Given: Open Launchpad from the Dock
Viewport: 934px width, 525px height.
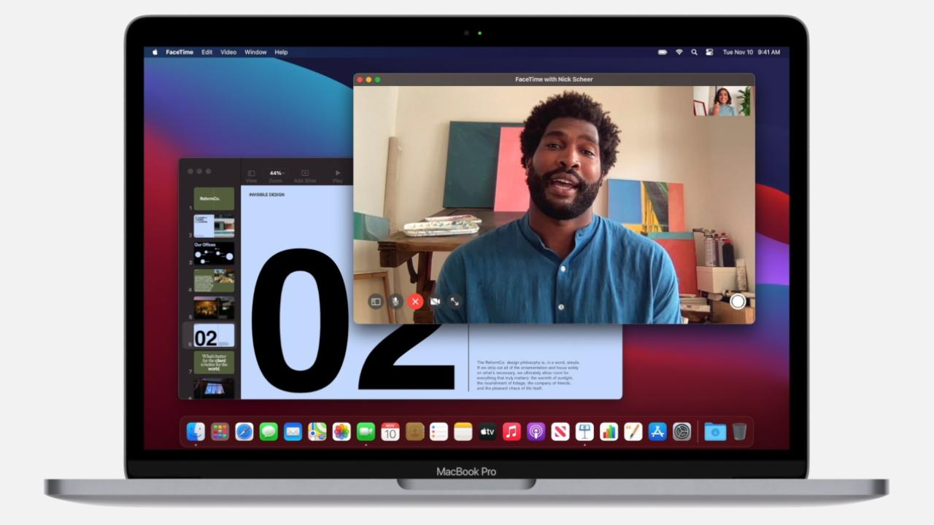Looking at the screenshot, I should point(220,432).
